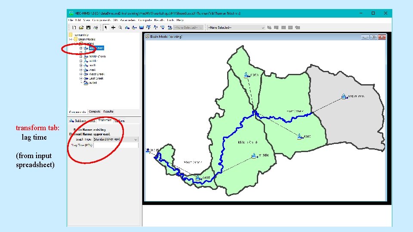
Task: Click the Save toolbar icon
Action: coord(88,27)
